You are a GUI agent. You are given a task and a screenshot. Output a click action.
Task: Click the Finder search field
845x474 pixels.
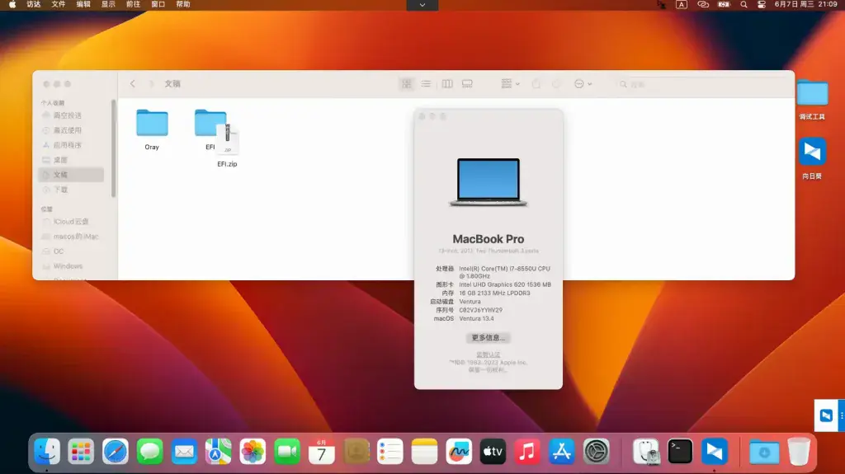(x=701, y=84)
